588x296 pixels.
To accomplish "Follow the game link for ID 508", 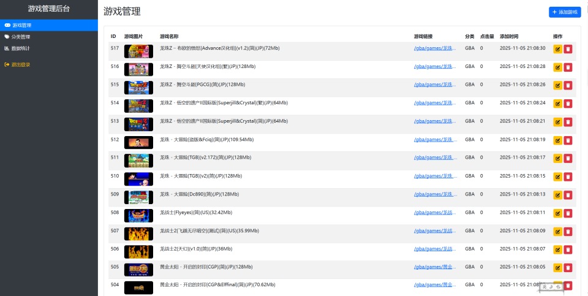I will coord(435,213).
